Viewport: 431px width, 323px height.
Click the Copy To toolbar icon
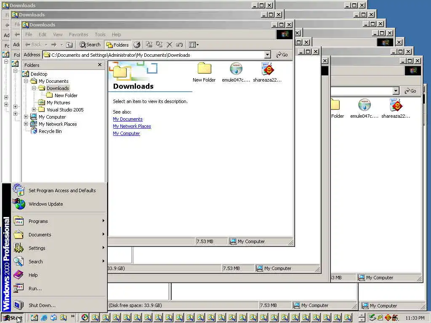tap(159, 45)
